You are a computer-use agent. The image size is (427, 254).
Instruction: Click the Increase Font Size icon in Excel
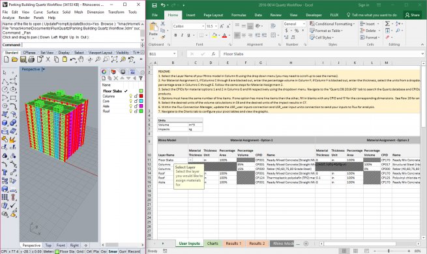click(222, 26)
